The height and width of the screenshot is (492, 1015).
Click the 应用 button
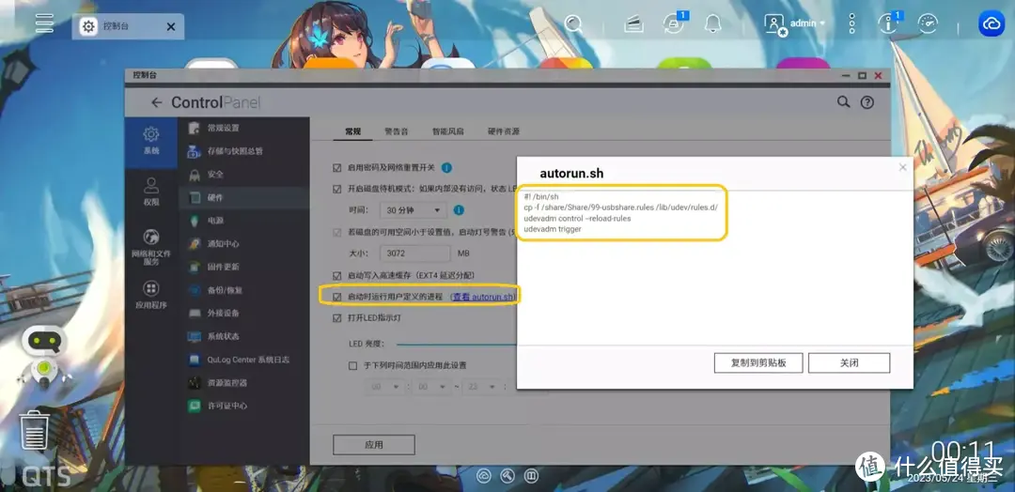(x=373, y=445)
